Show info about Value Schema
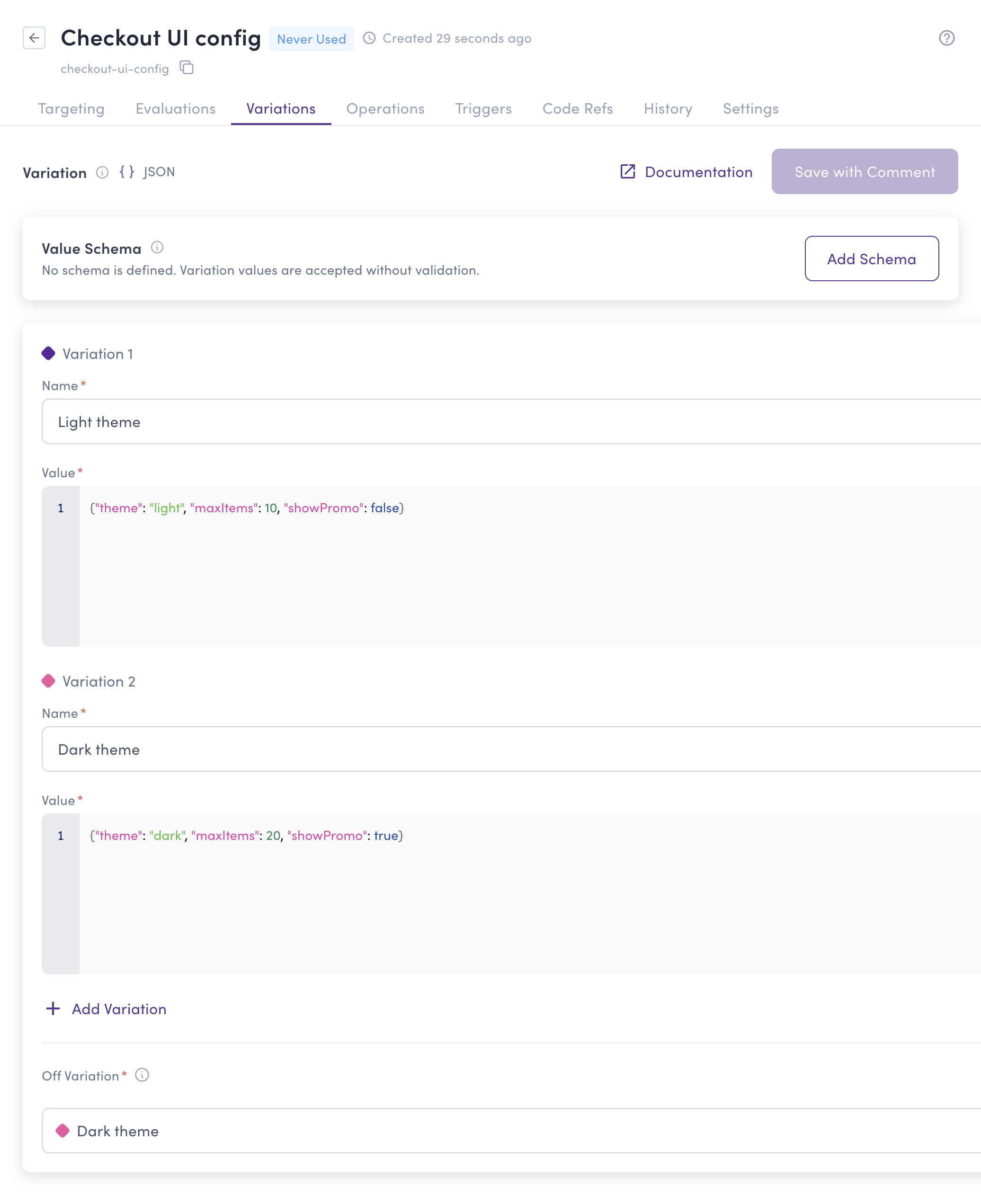This screenshot has height=1195, width=981. point(157,248)
